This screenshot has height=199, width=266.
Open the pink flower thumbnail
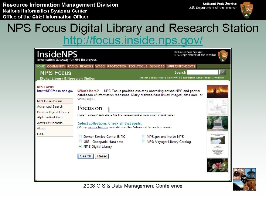pos(218,165)
